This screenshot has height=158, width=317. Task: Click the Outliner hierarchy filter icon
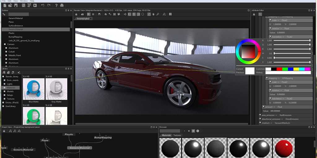point(4,14)
